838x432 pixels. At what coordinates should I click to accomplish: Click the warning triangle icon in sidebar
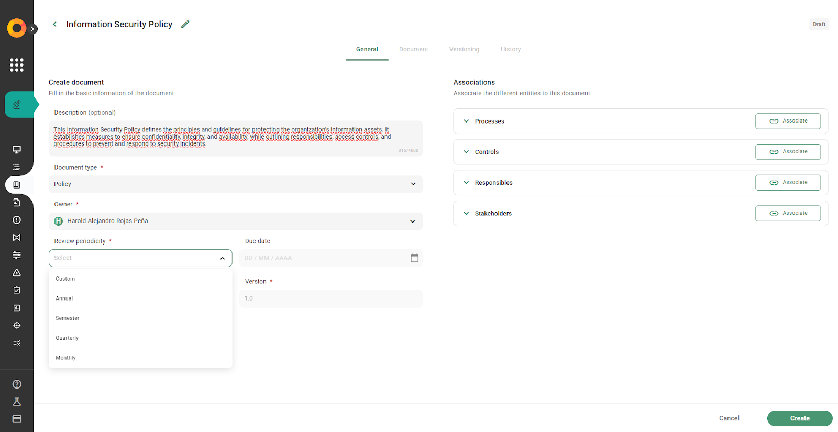click(17, 273)
